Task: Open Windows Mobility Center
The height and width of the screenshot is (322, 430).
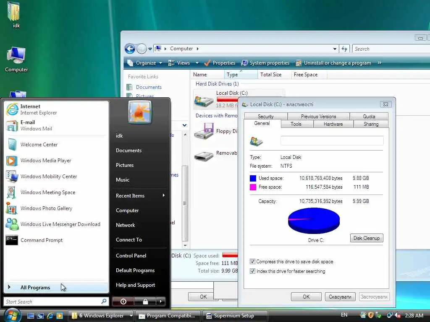Action: click(57, 177)
